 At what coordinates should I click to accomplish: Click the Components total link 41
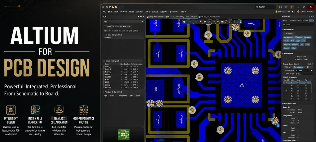(x=298, y=118)
